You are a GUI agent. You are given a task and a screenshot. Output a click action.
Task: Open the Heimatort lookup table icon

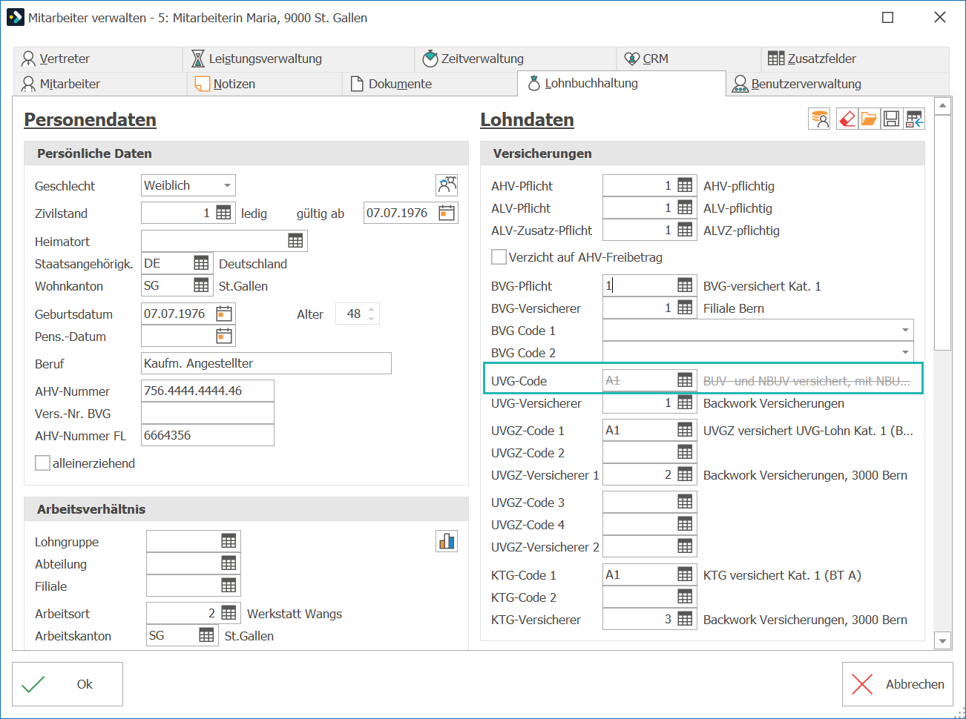[x=295, y=241]
